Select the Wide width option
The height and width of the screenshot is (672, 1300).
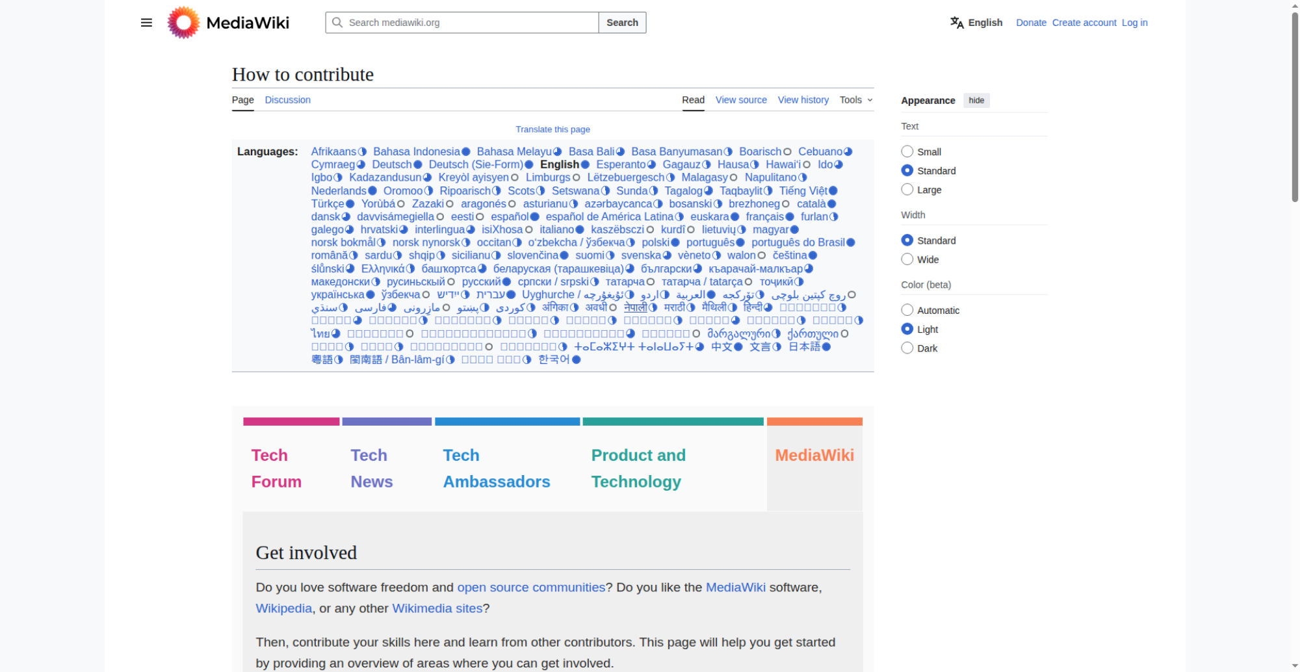[x=907, y=259]
